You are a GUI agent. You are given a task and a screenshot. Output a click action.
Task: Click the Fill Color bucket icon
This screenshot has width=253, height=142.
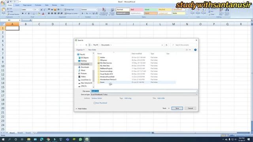39,13
